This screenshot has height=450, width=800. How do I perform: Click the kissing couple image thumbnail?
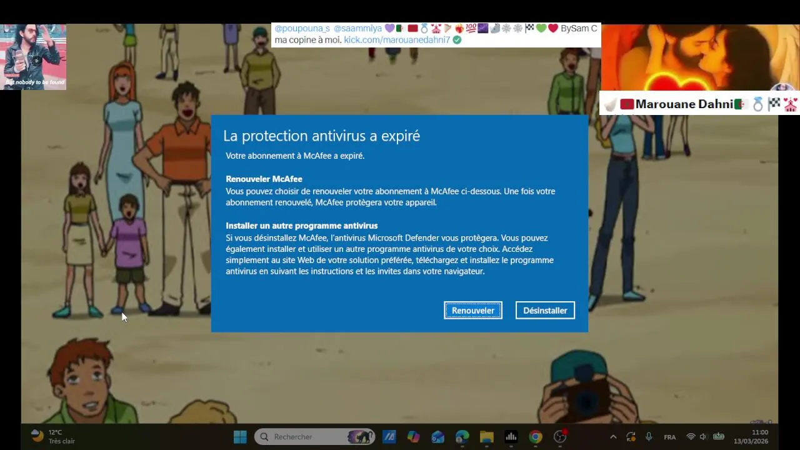tap(700, 57)
